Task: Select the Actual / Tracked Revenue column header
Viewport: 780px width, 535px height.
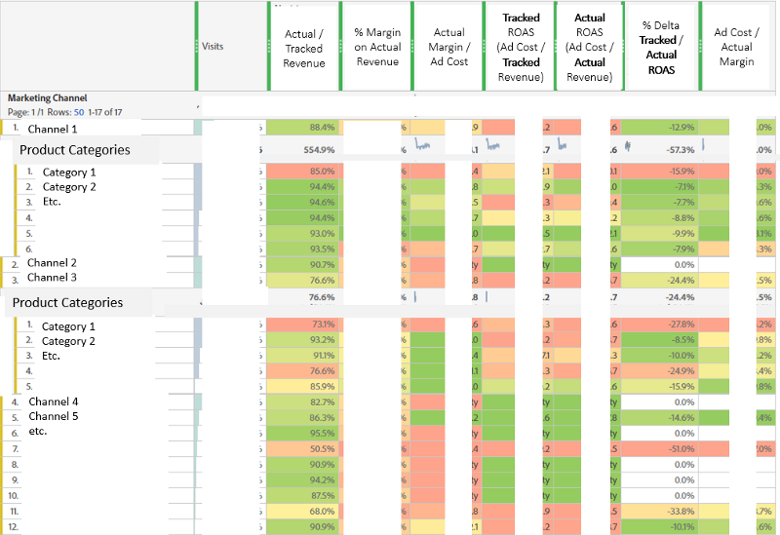Action: pyautogui.click(x=304, y=48)
